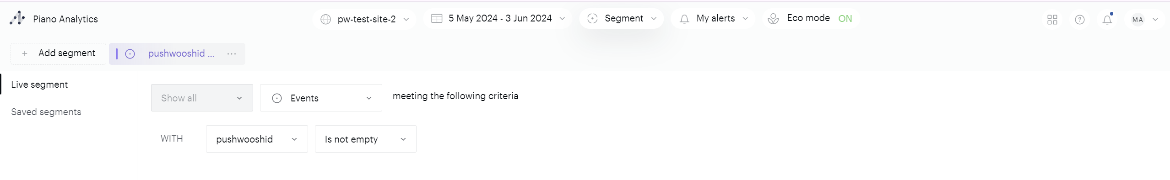Open the pushwooshid property dropdown
Image resolution: width=1170 pixels, height=180 pixels.
click(x=257, y=139)
